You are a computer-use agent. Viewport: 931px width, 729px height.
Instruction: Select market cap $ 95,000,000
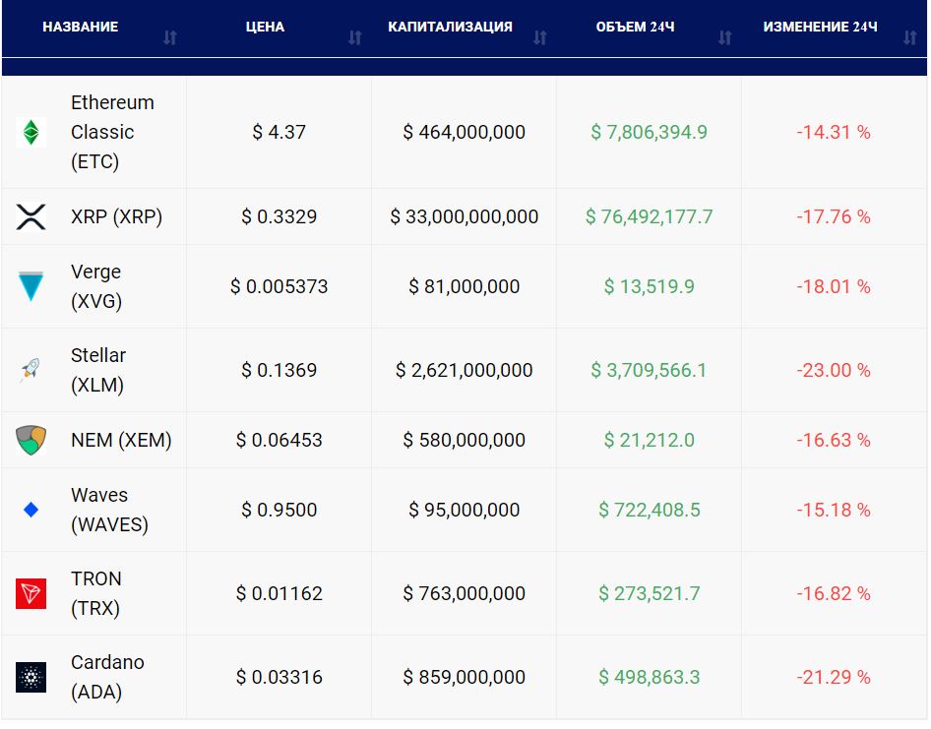465,510
